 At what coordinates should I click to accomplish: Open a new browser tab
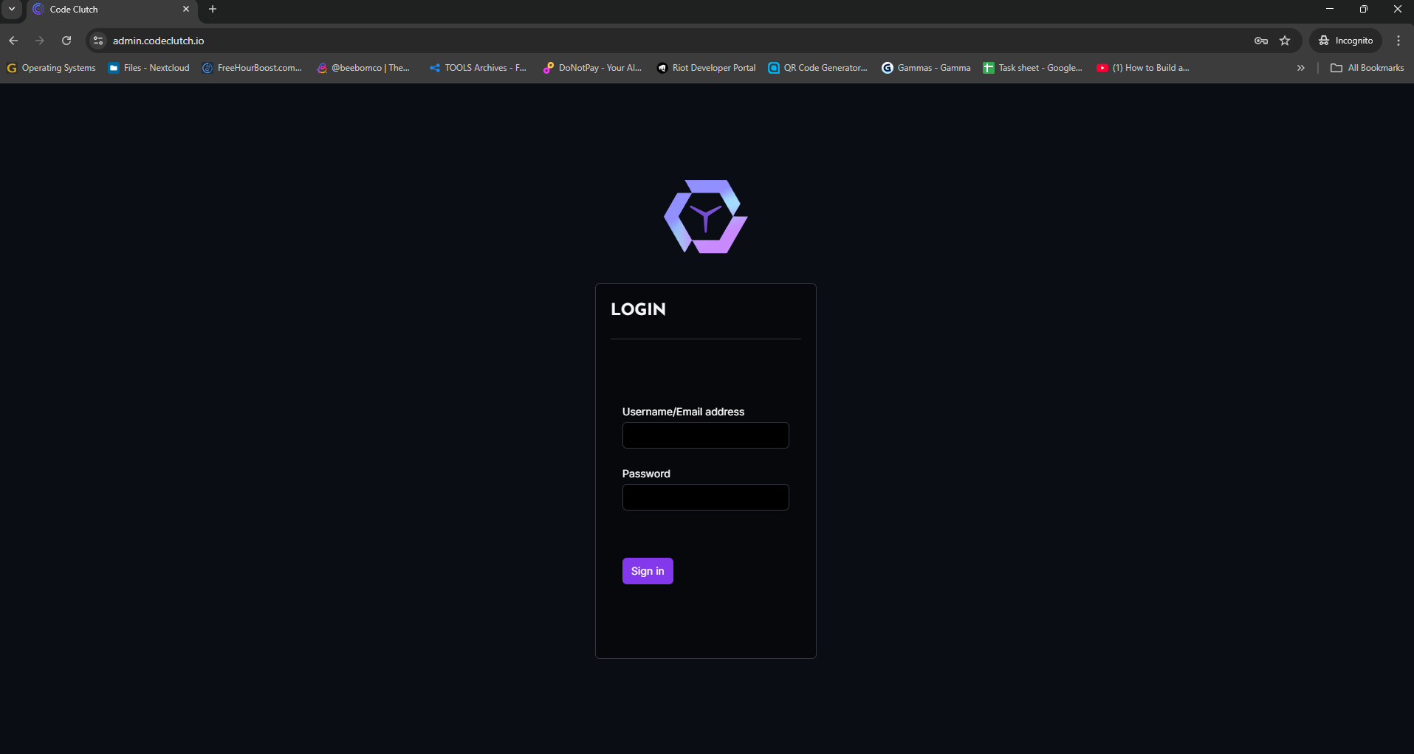click(x=212, y=9)
